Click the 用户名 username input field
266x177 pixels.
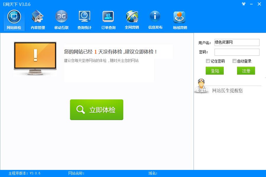click(237, 42)
